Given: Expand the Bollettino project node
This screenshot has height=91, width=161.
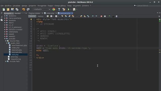Looking at the screenshot, I should [5, 16].
